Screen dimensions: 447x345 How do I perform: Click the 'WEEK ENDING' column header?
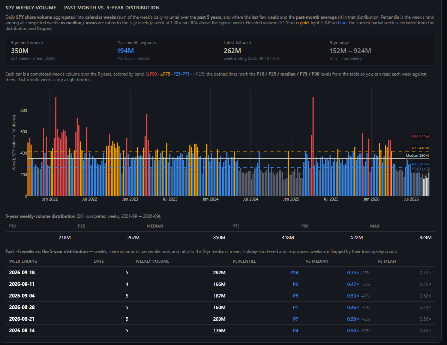tap(23, 261)
